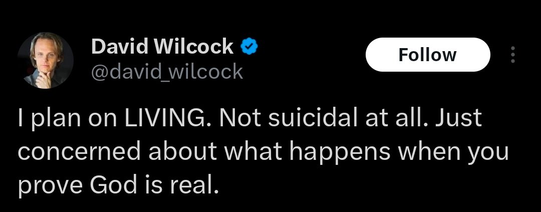Open the David Wilcock display name link

(x=162, y=46)
